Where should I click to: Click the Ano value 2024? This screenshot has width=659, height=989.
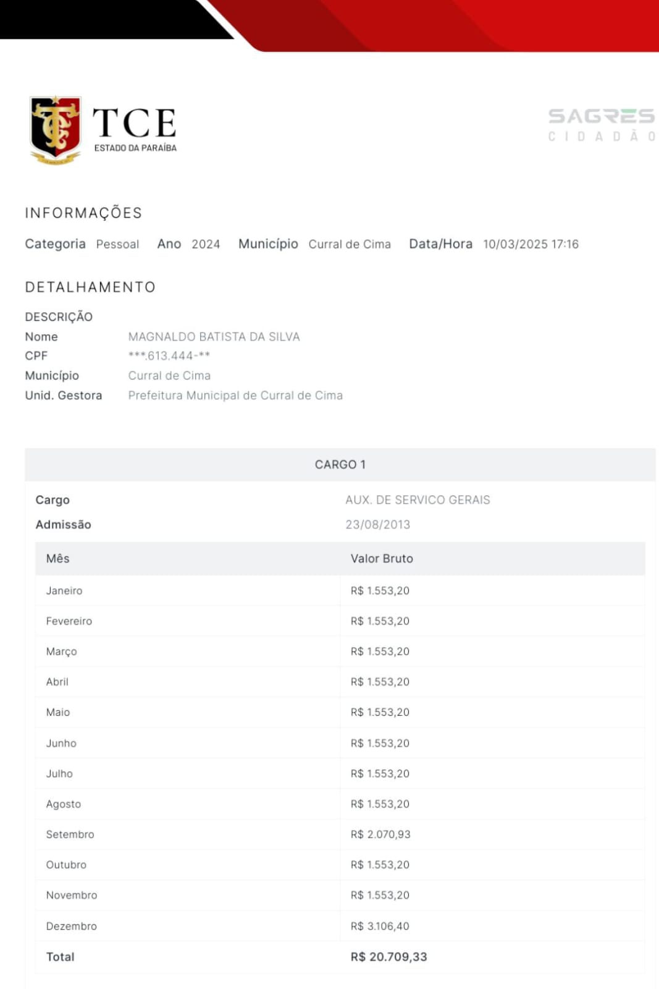(x=206, y=244)
